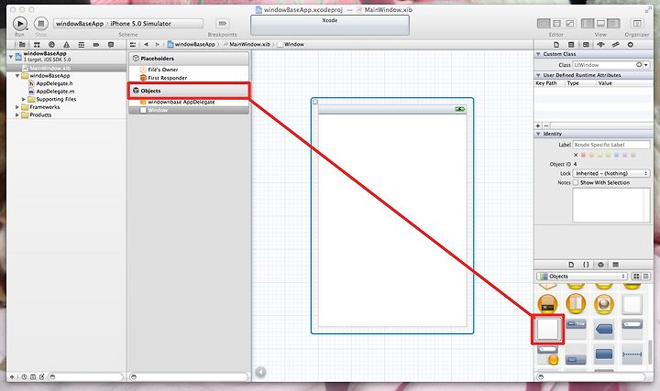Toggle the utilities pane view button
Screen dimensions: 660x391
pyautogui.click(x=613, y=24)
